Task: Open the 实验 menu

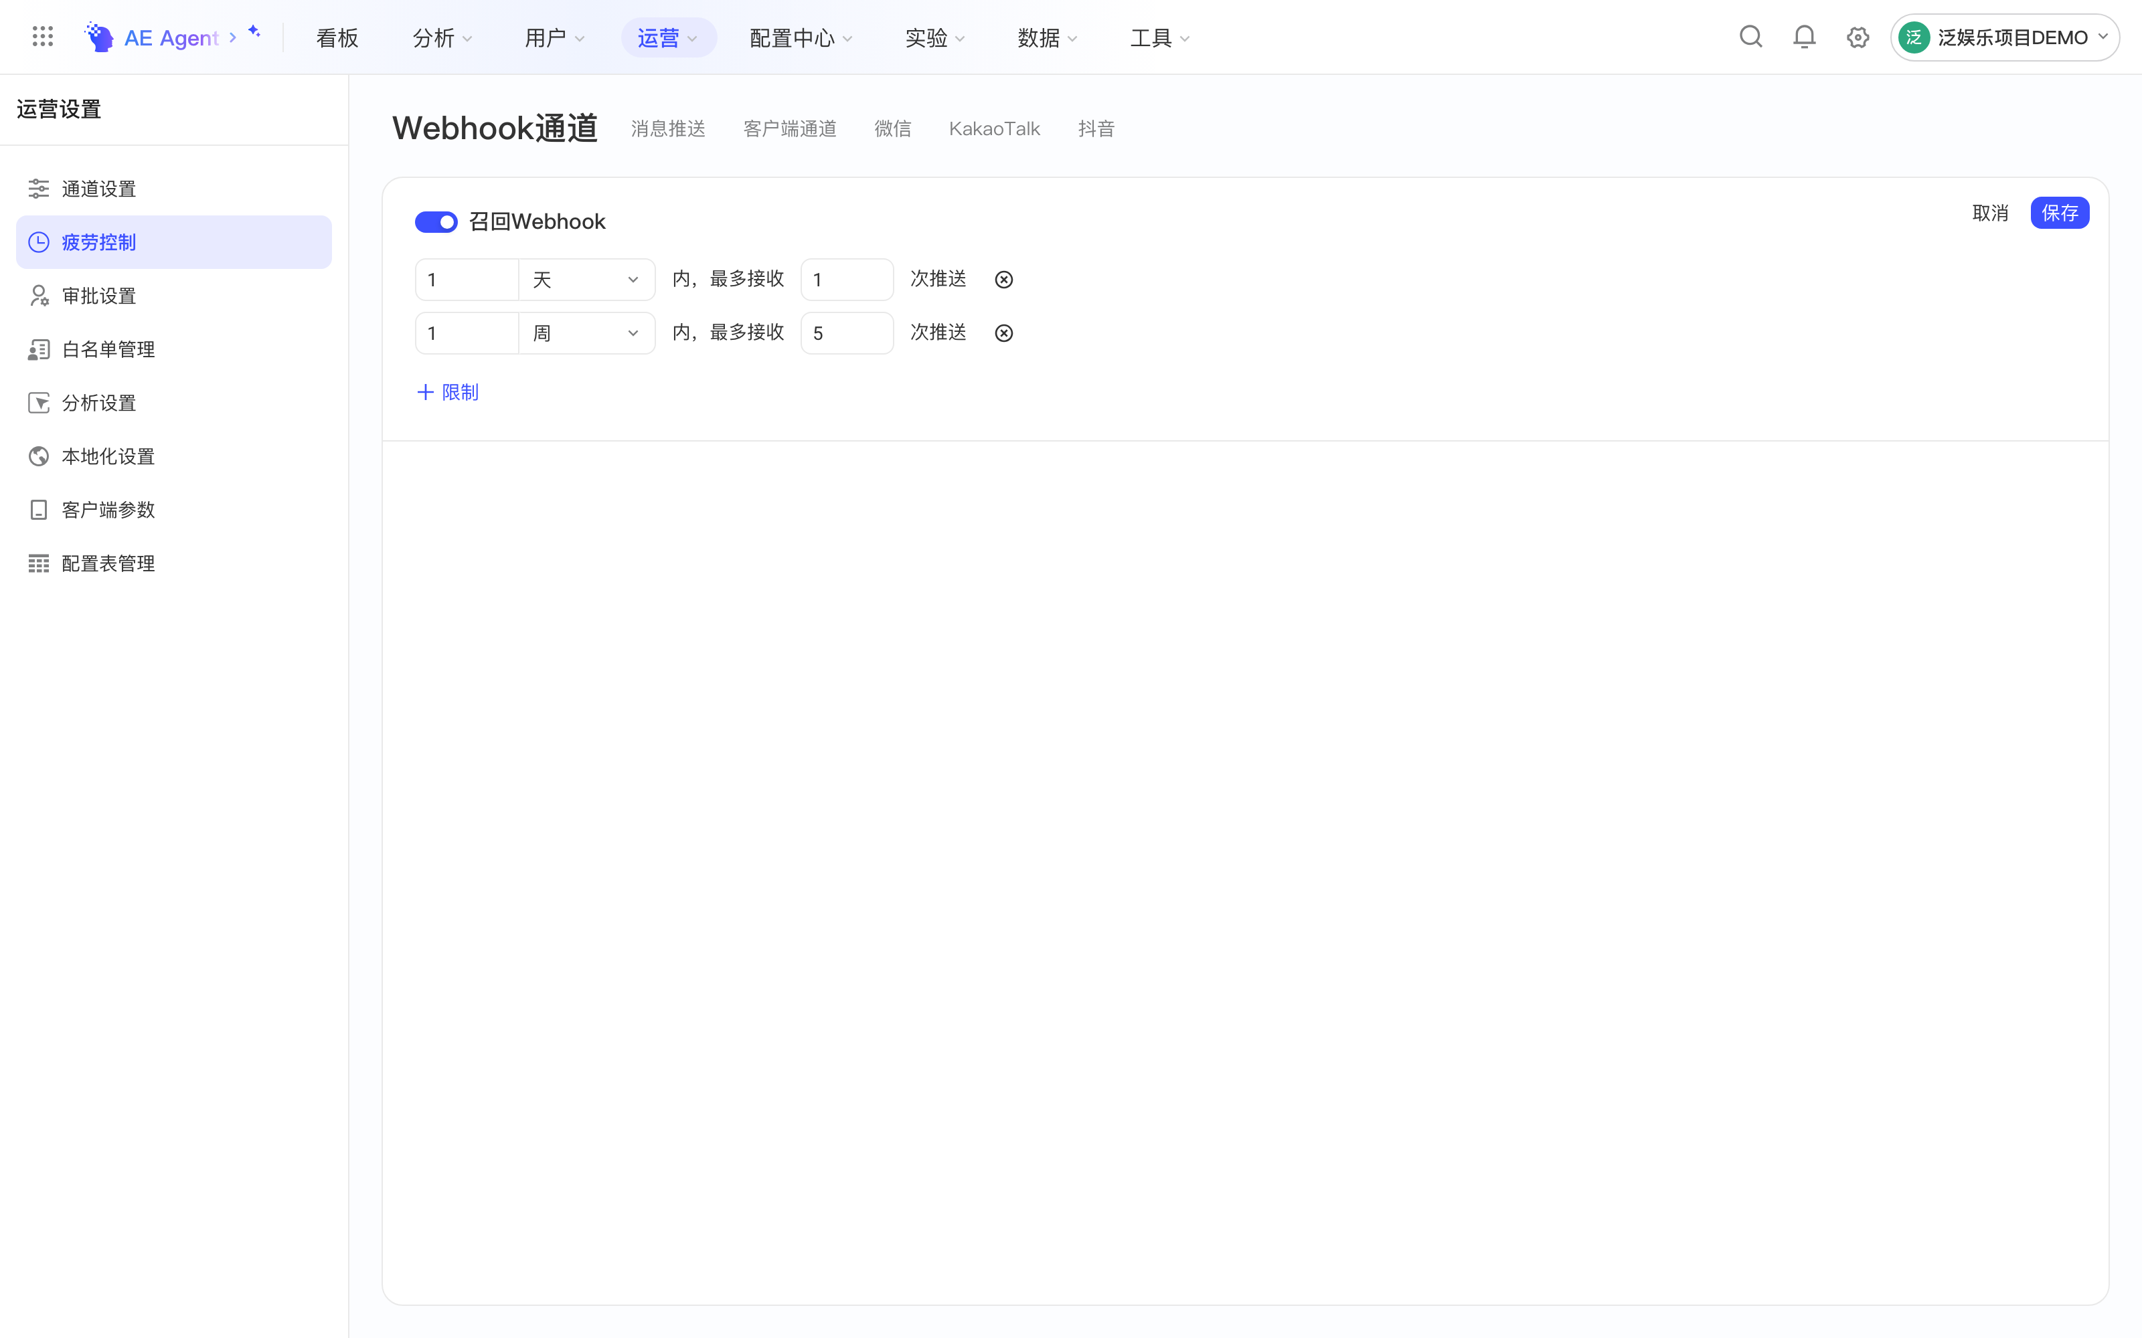Action: (x=934, y=38)
